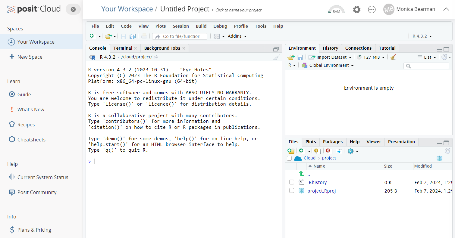The width and height of the screenshot is (455, 238).
Task: Tick the checkbox next to project.Rproj
Action: coord(291,190)
